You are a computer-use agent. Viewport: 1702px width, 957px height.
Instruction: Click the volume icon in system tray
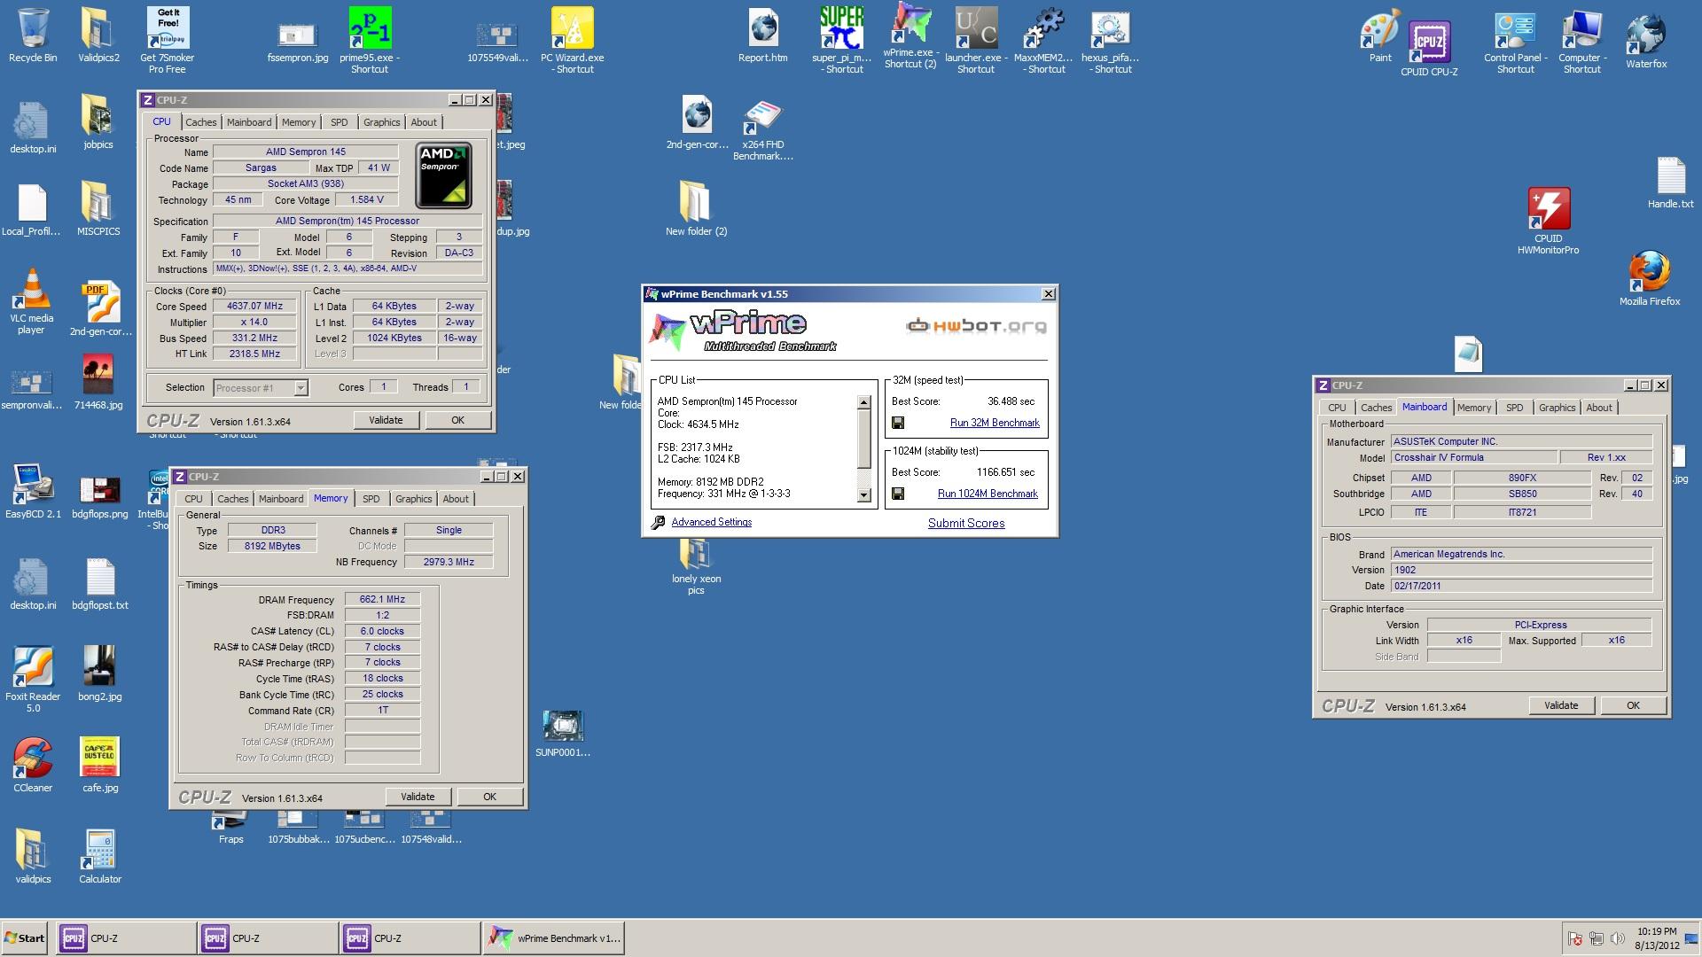tap(1617, 938)
